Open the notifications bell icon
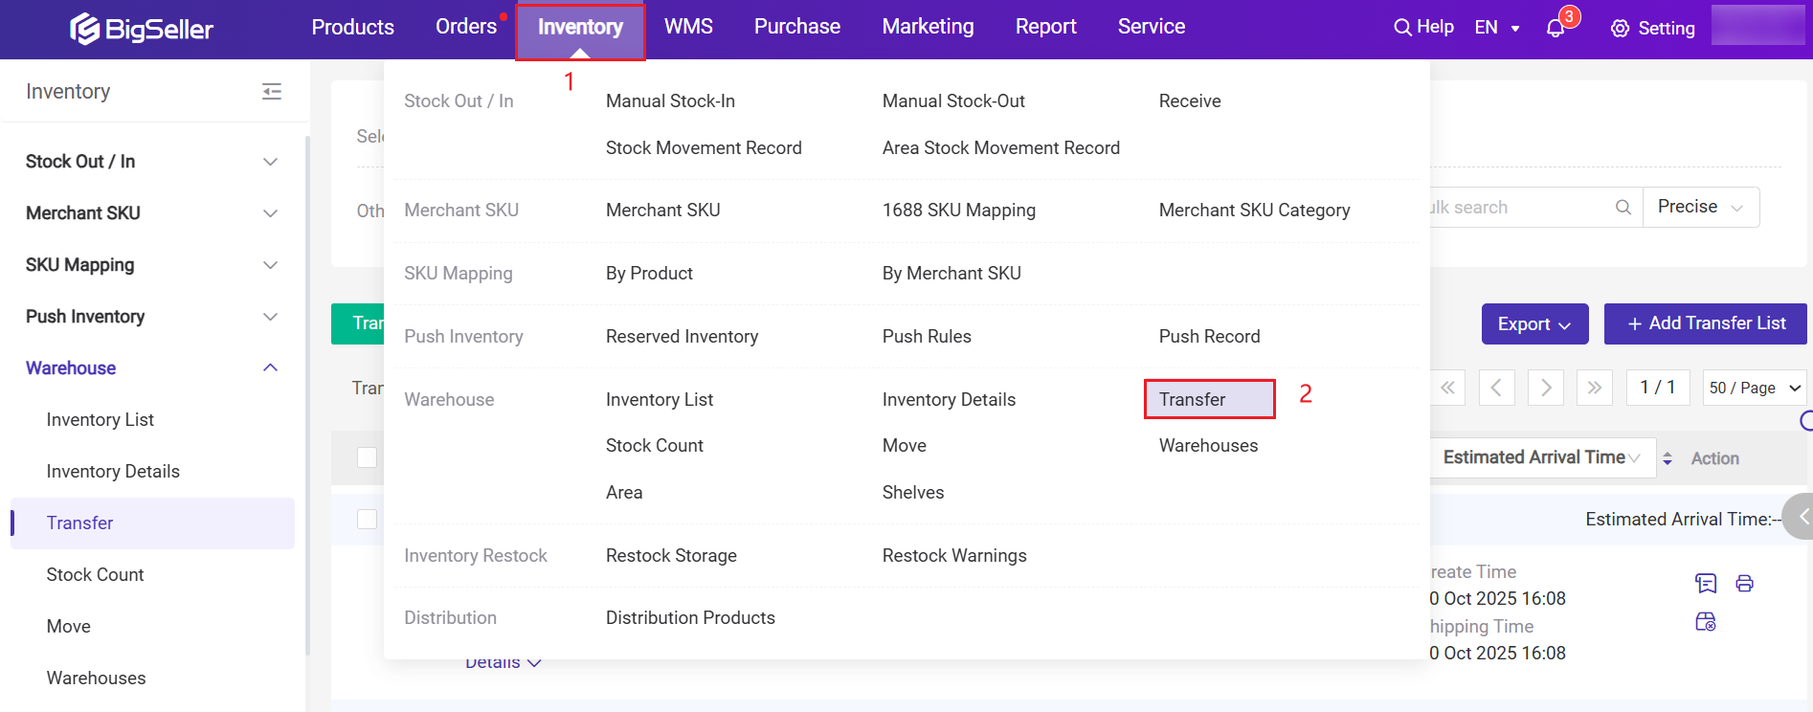1813x712 pixels. (x=1556, y=29)
